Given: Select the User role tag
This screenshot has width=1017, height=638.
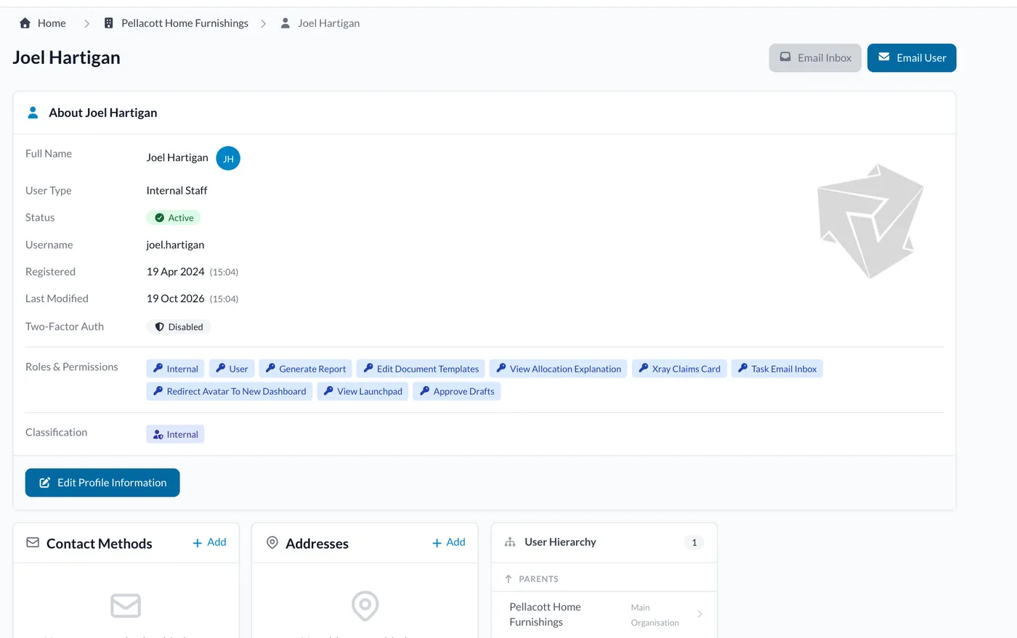Looking at the screenshot, I should [232, 369].
